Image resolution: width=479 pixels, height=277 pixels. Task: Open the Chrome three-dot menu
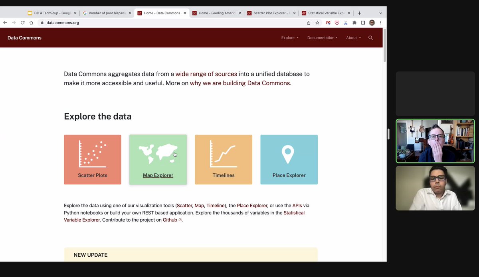coord(380,23)
